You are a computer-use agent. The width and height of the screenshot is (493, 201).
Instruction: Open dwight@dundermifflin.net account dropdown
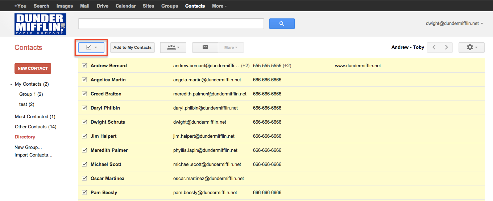[x=455, y=23]
